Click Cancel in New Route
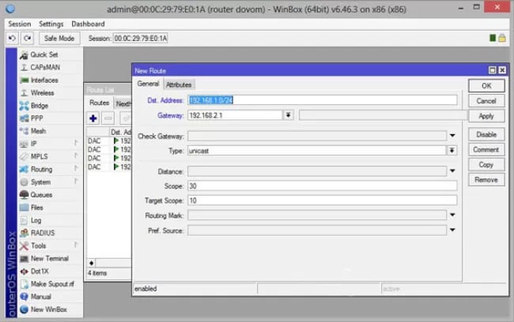The image size is (514, 322). coord(486,101)
